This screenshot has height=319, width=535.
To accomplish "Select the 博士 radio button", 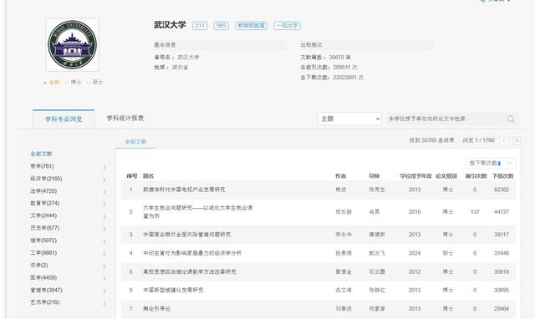I will pos(67,83).
